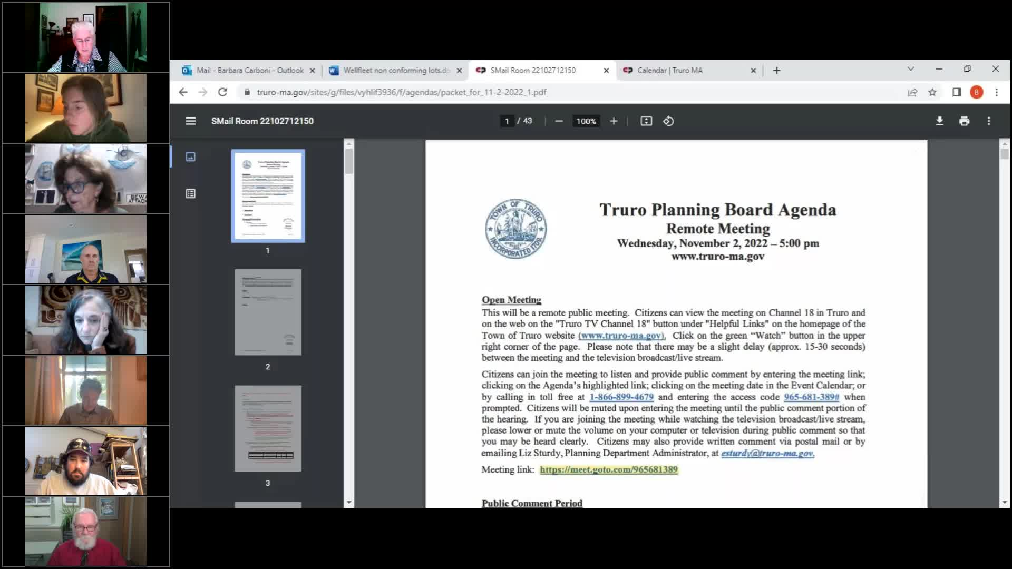Rotate the PDF page counterclockwise

[x=669, y=121]
